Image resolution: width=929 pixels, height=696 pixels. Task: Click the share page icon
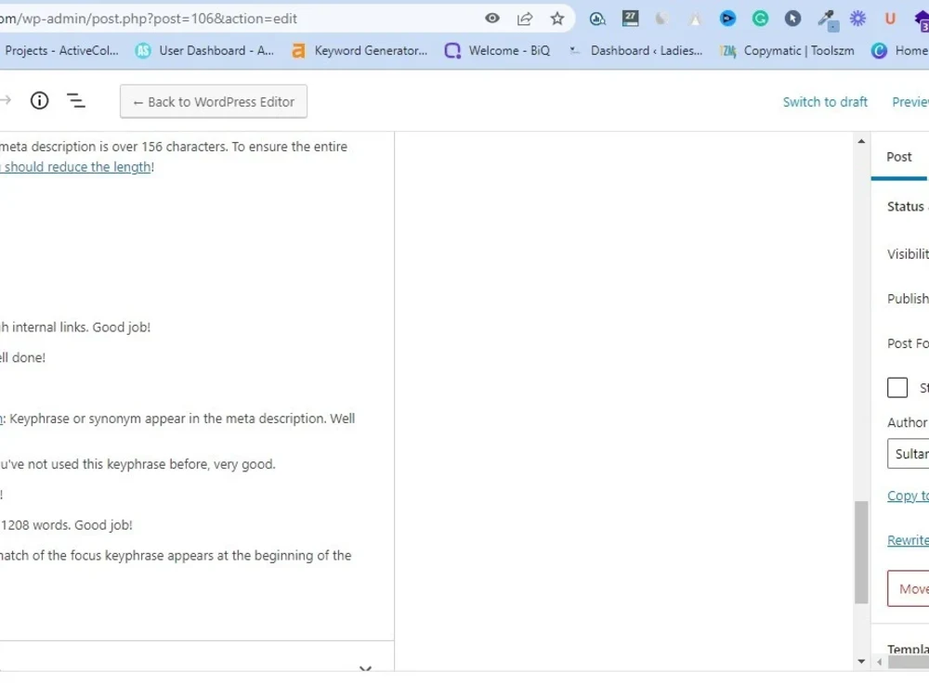[x=524, y=19]
